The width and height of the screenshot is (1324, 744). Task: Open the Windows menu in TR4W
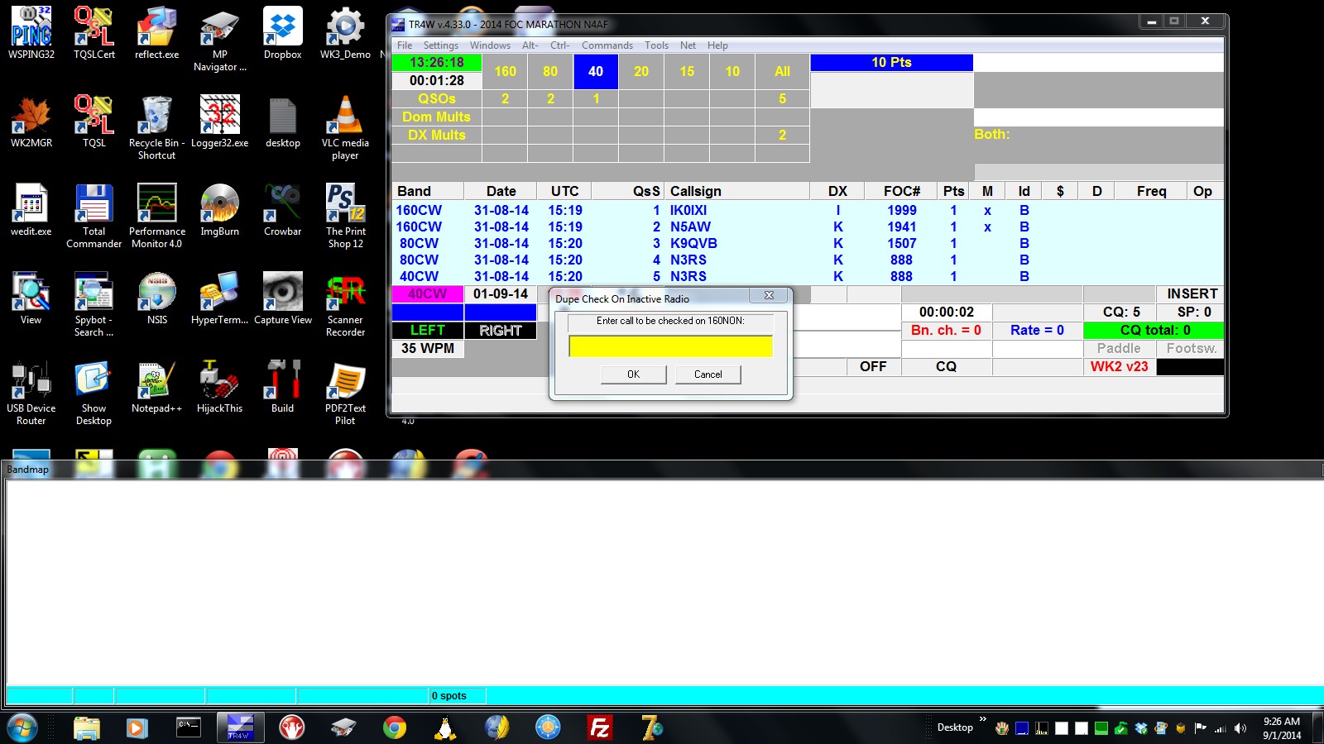point(490,45)
